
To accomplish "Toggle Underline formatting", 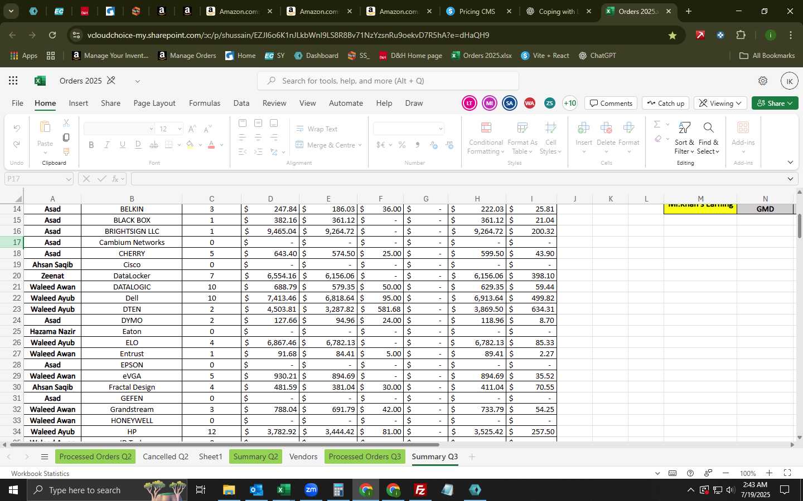I will tap(122, 145).
